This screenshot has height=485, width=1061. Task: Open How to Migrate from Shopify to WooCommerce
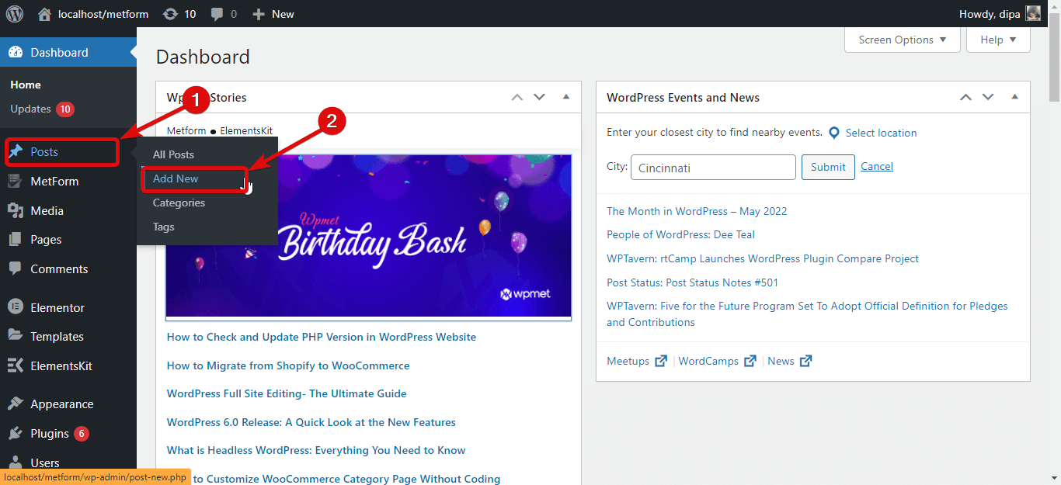[288, 365]
